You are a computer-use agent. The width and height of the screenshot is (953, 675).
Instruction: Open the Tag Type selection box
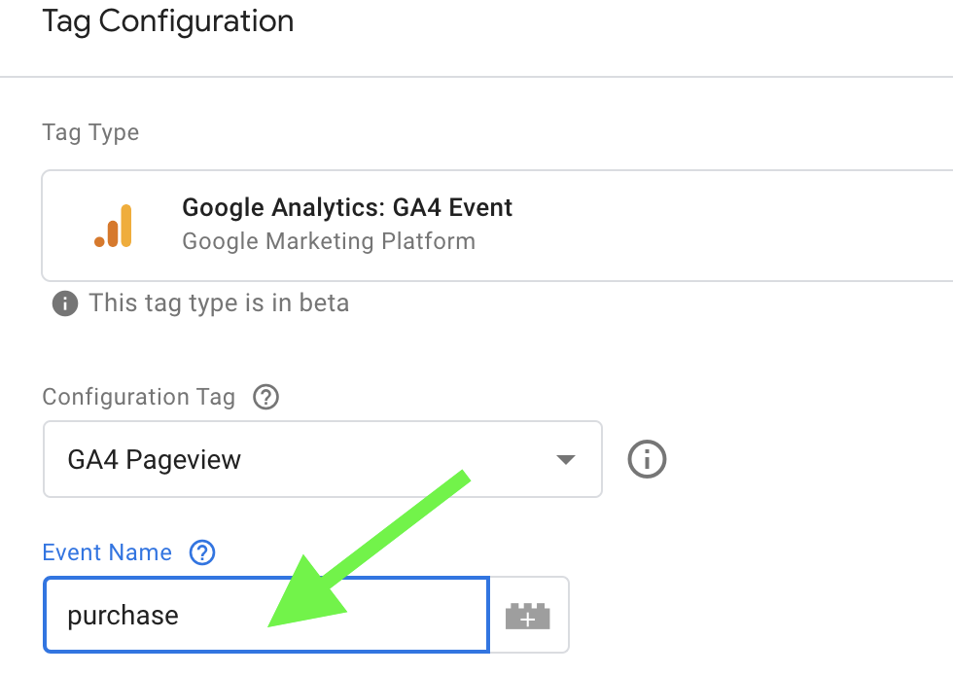(x=583, y=226)
